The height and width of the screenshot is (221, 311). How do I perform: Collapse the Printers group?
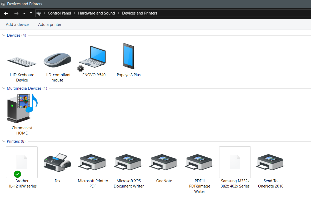click(x=4, y=141)
